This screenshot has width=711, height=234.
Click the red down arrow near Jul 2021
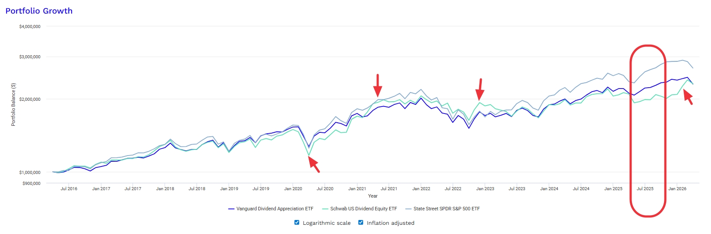(x=377, y=85)
